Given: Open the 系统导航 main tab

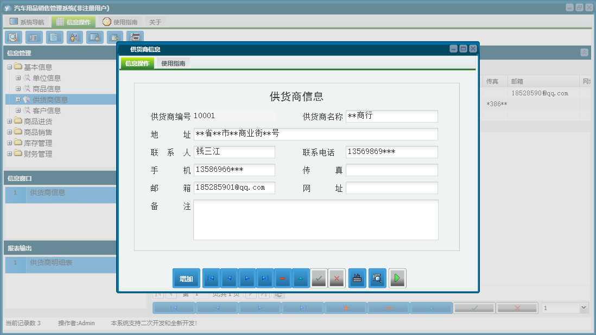Looking at the screenshot, I should click(x=27, y=22).
